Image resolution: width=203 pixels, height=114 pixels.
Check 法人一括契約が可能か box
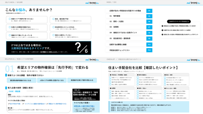tap(138, 96)
